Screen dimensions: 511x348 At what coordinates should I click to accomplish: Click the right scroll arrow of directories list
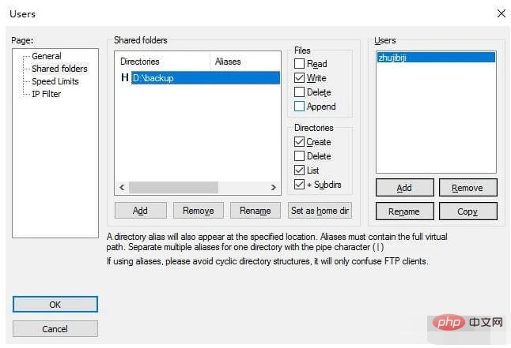coord(274,187)
